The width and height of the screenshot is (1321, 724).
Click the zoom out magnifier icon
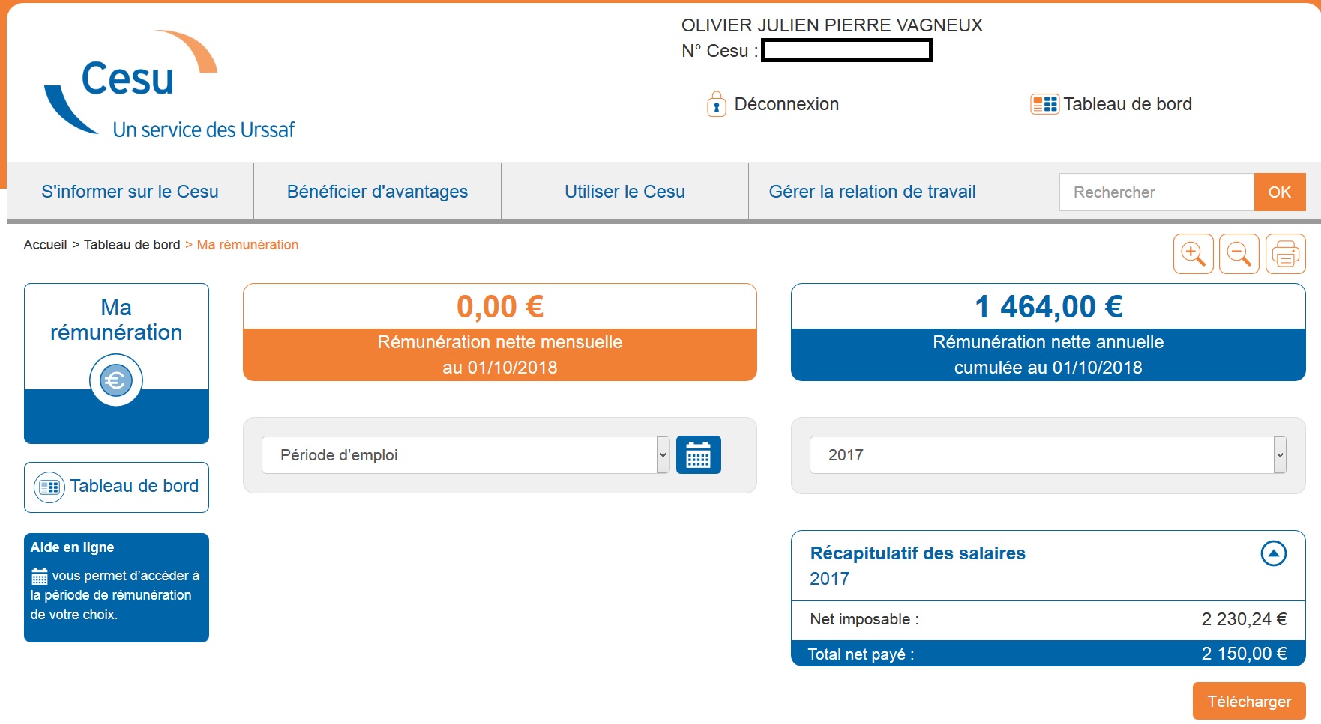[1239, 254]
